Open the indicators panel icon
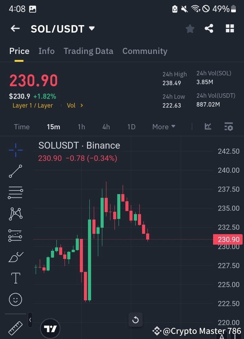Image resolution: width=244 pixels, height=339 pixels. 228,127
